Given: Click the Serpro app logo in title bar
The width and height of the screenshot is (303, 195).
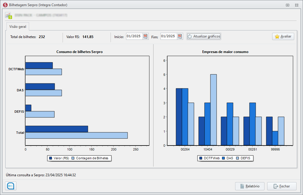Looking at the screenshot, I should [x=5, y=5].
